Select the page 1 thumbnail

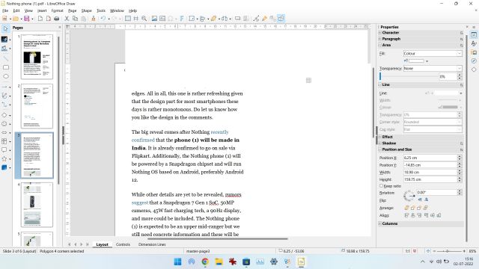click(37, 57)
